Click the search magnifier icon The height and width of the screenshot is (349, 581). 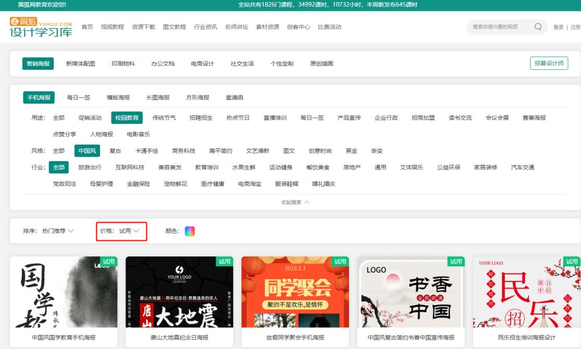(538, 27)
